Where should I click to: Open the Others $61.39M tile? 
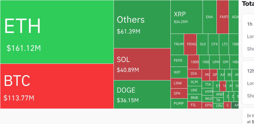pyautogui.click(x=142, y=24)
